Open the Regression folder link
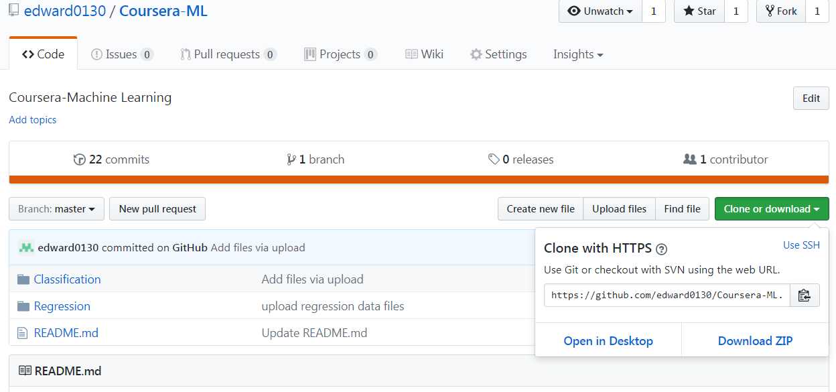The width and height of the screenshot is (836, 392). 62,306
